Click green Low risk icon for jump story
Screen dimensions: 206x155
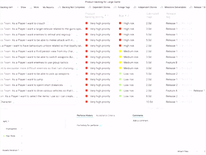coord(120,80)
